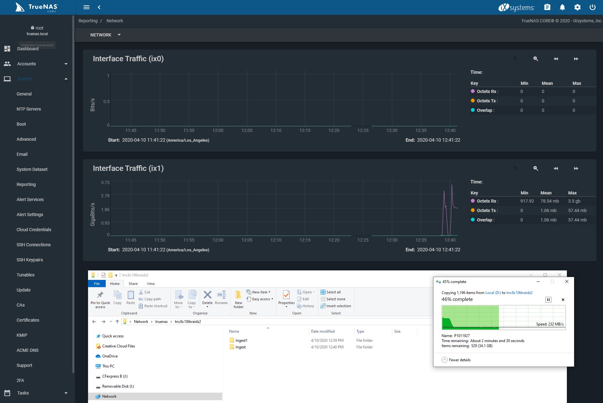Screen dimensions: 603x403
Task: Click the hamburger menu icon in header
Action: point(87,7)
